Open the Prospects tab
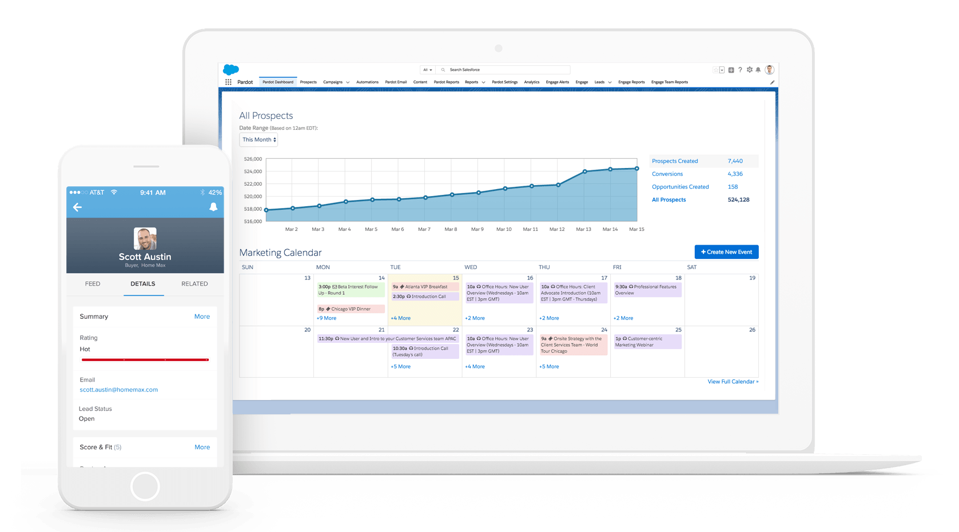 (308, 82)
